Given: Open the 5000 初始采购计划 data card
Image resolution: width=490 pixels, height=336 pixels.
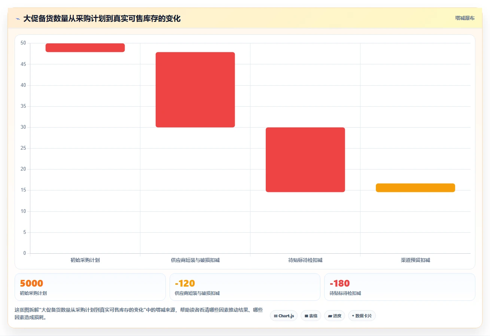Looking at the screenshot, I should pyautogui.click(x=90, y=287).
